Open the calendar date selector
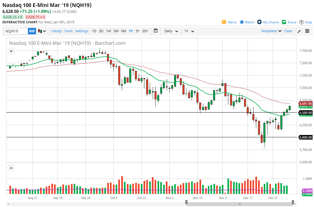This screenshot has width=314, height=207. (x=155, y=31)
